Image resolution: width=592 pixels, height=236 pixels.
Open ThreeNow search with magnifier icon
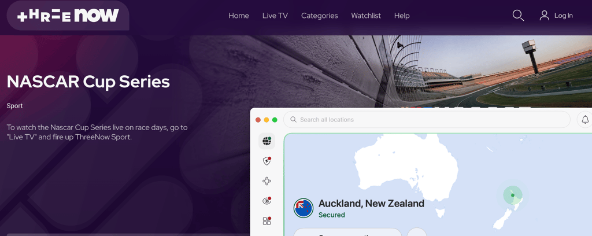[x=518, y=16]
